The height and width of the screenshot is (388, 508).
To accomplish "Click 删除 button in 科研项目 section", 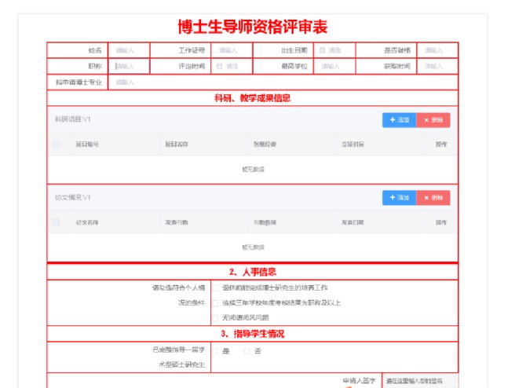I will click(x=433, y=120).
